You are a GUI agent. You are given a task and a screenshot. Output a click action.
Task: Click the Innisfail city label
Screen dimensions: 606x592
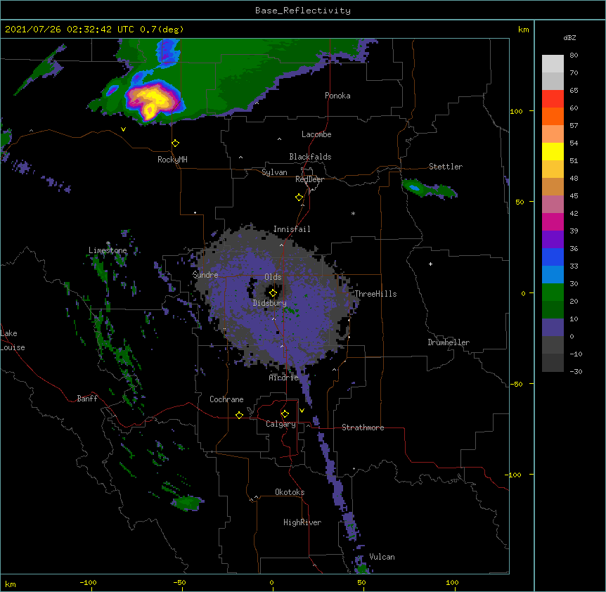tap(292, 229)
